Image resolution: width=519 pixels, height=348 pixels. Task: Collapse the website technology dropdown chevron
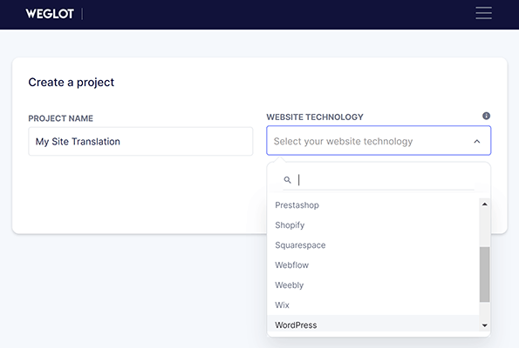tap(476, 141)
